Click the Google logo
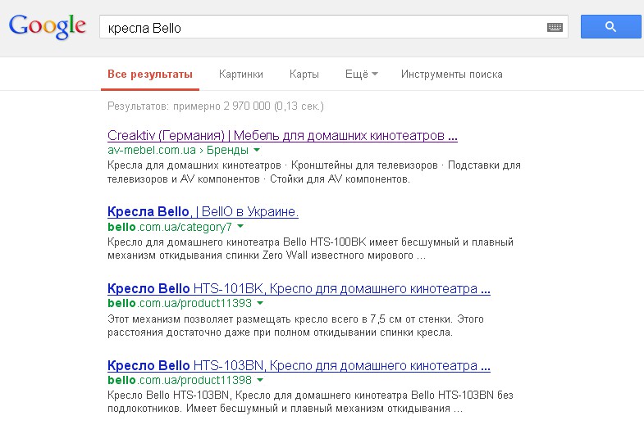This screenshot has width=644, height=434. point(48,27)
